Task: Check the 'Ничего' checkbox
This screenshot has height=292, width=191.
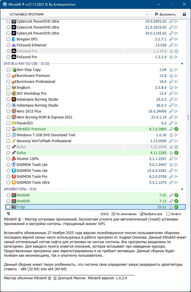Action: point(168,214)
